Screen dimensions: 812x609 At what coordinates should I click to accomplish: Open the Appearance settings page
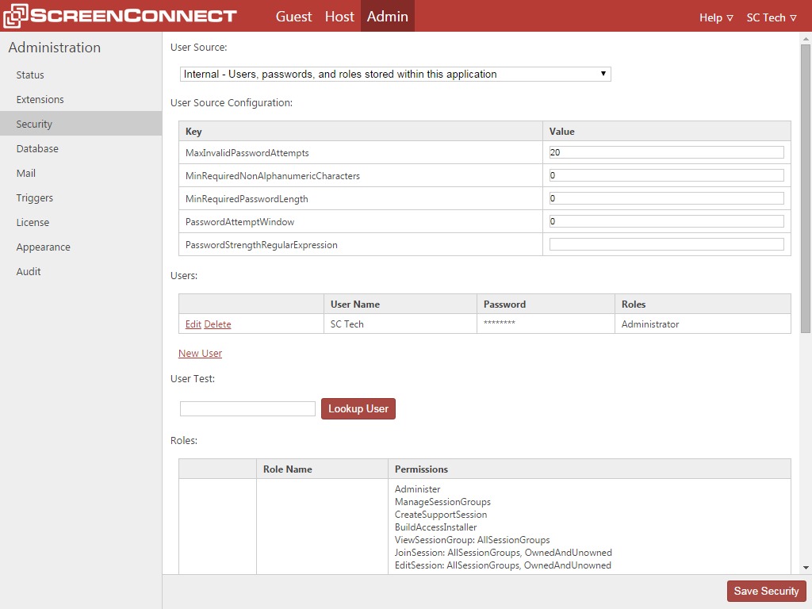[x=43, y=247]
